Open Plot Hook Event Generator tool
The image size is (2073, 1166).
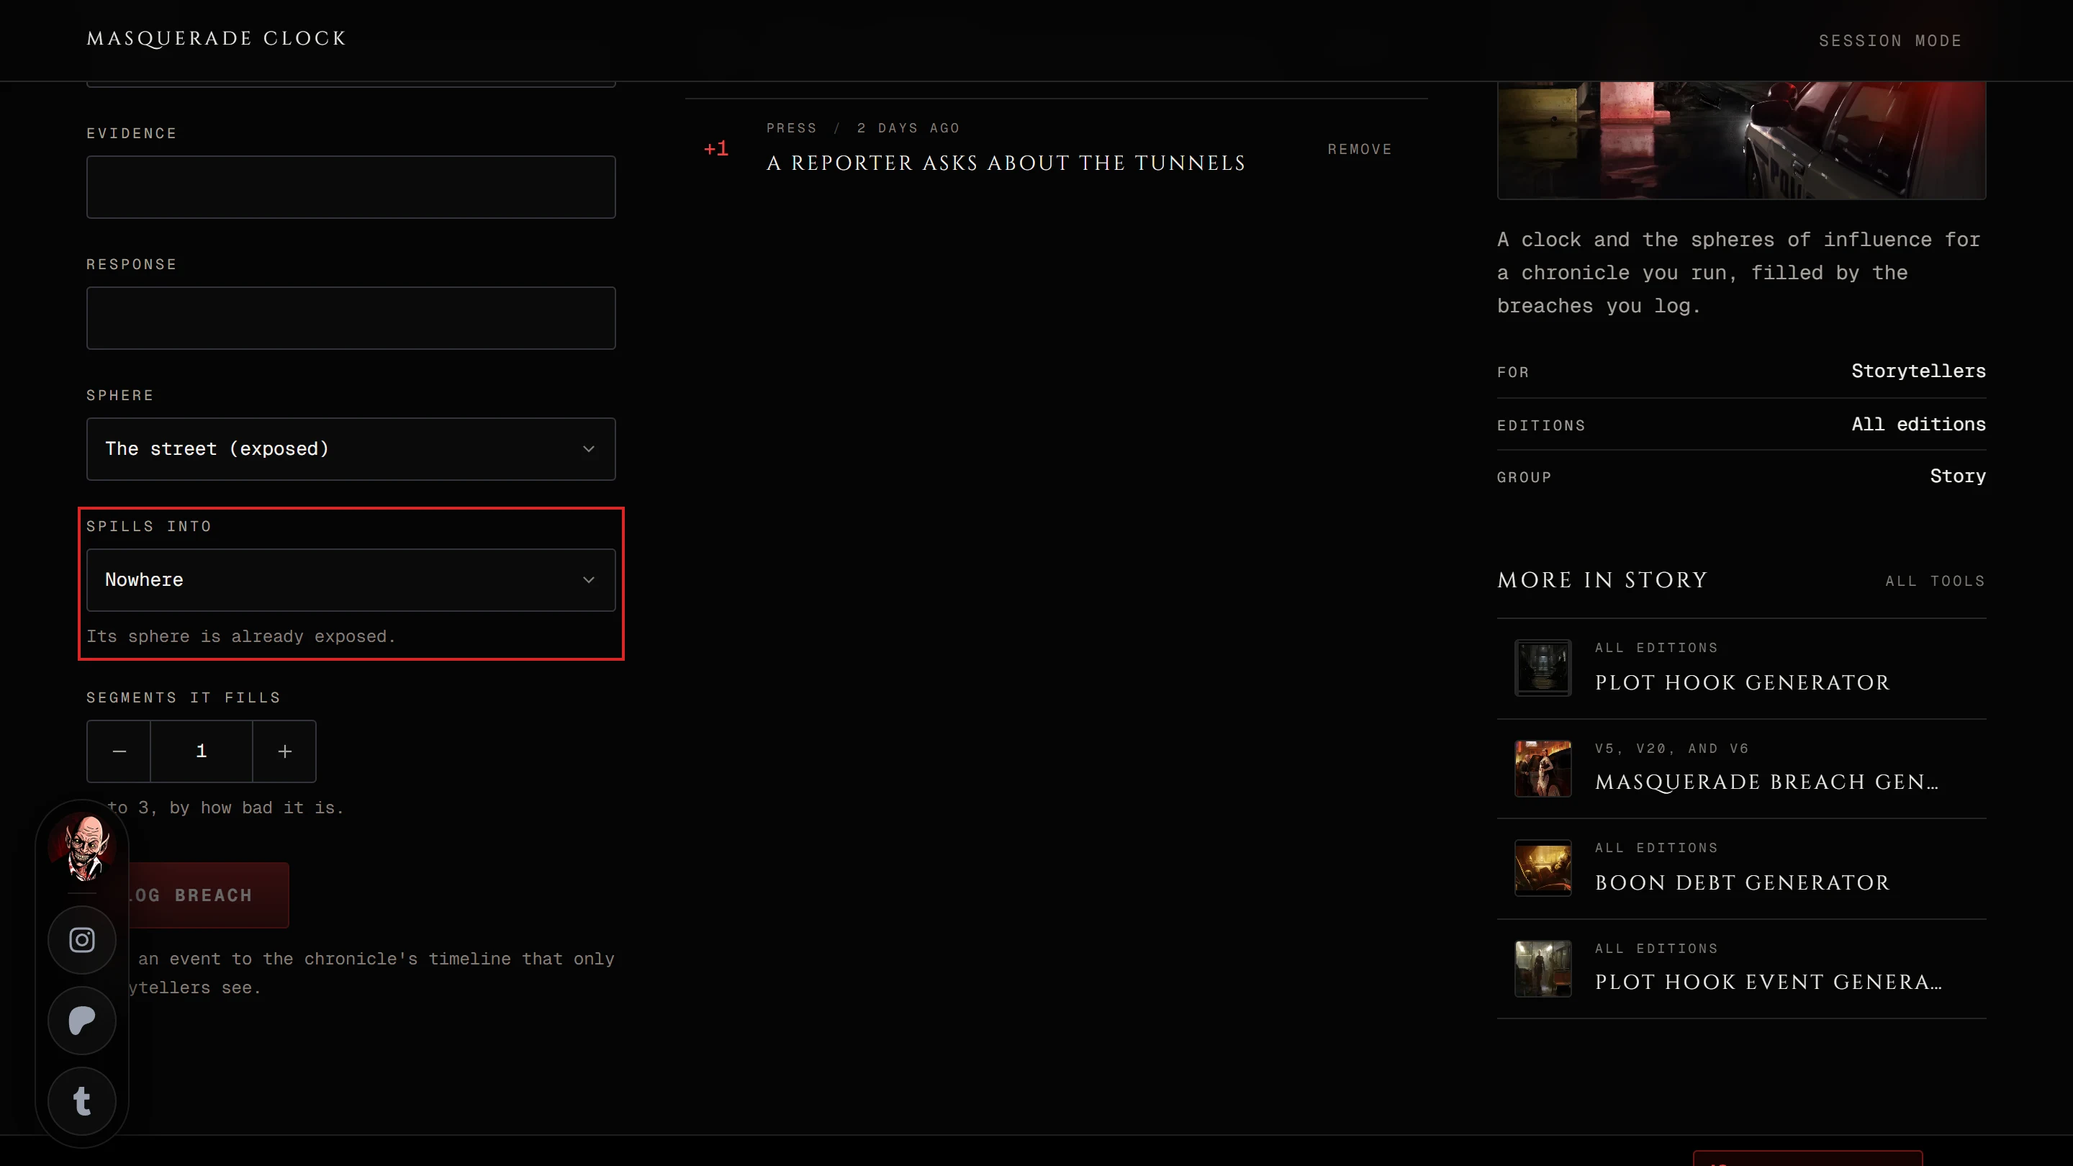click(x=1741, y=969)
